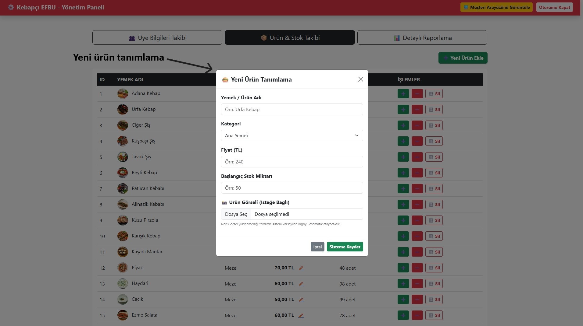Close the Yeni Ürün Tanımlama dialog
This screenshot has height=326, width=583.
(x=360, y=79)
